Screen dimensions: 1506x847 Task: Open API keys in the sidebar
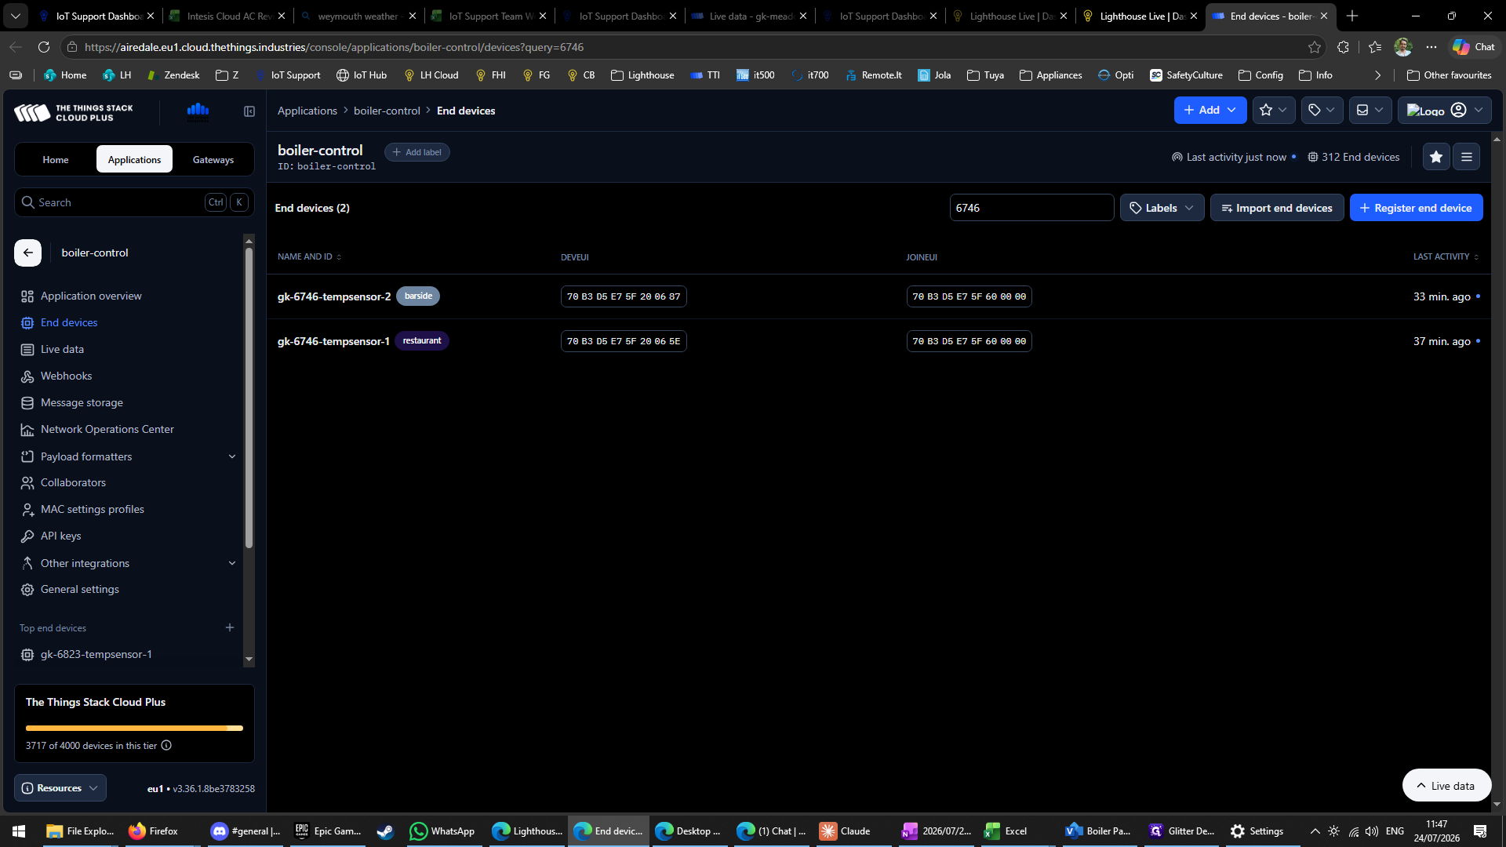(x=60, y=536)
